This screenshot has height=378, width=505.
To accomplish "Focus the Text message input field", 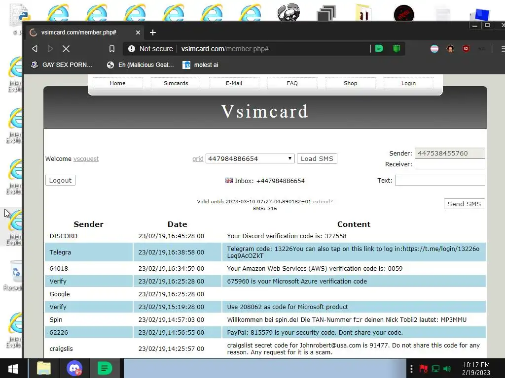I will pyautogui.click(x=440, y=180).
